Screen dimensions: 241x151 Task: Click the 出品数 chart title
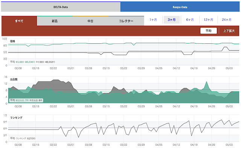(14, 80)
